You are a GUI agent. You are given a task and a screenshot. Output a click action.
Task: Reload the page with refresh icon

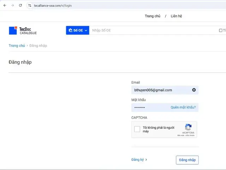[x=20, y=6]
